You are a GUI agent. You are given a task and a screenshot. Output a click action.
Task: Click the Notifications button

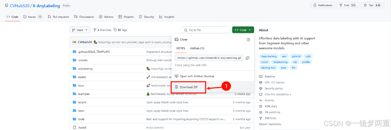tap(323, 5)
